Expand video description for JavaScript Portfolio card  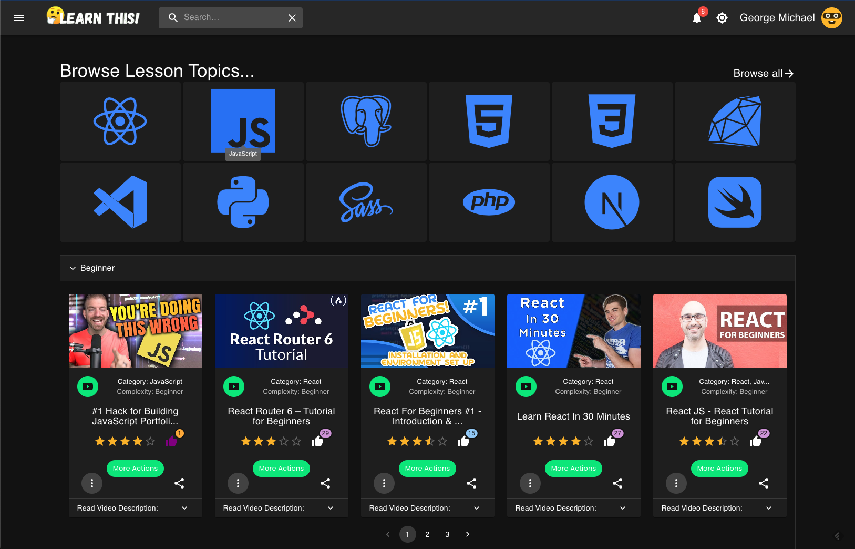point(136,508)
